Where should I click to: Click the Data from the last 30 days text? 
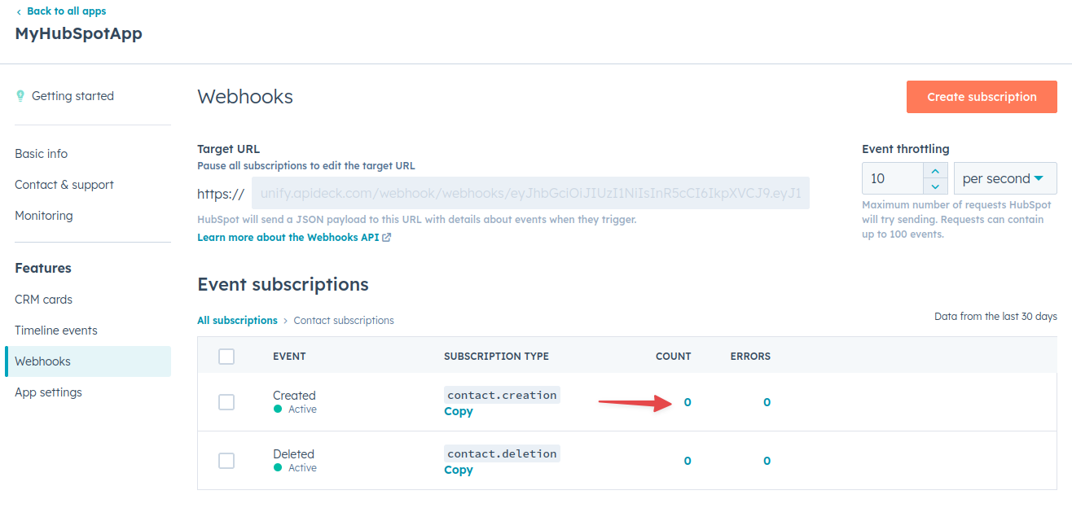(995, 317)
